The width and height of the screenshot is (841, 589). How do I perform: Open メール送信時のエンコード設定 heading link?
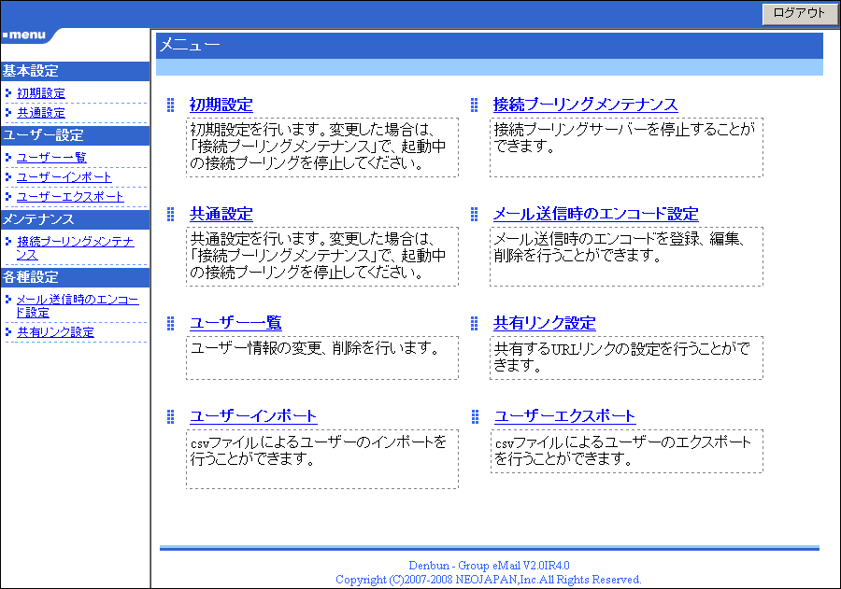pos(595,214)
